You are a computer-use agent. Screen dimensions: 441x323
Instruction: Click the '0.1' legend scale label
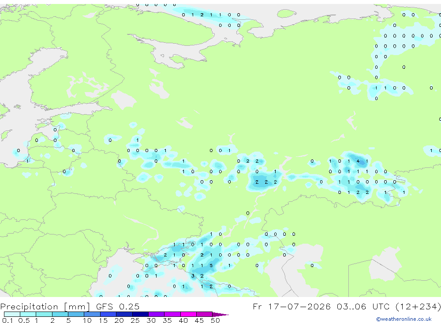point(7,320)
